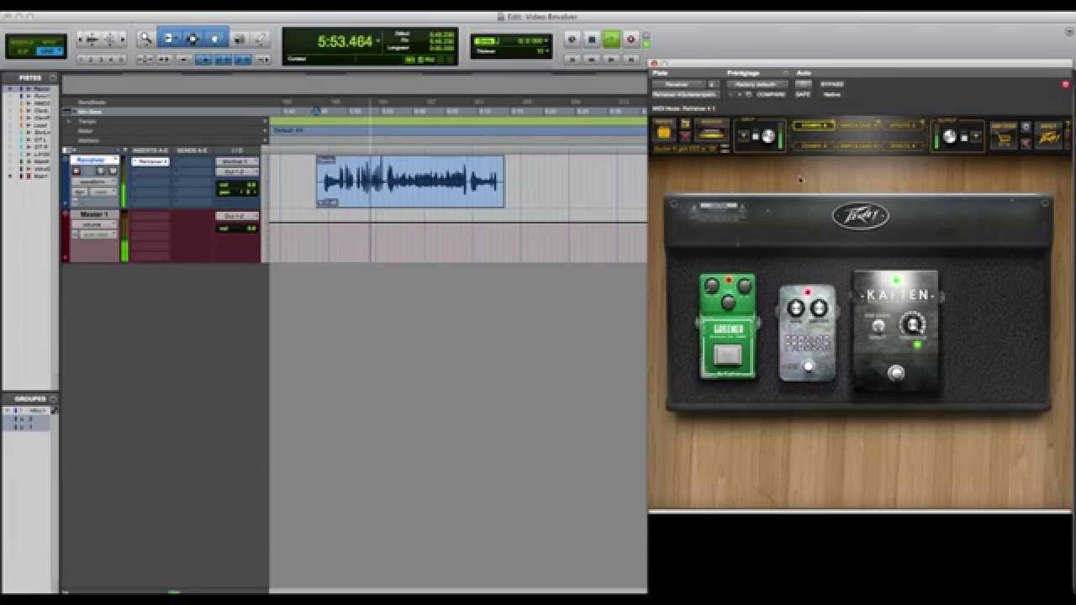Stomp the Kaiten pedal footswitch
This screenshot has height=605, width=1076.
pos(896,373)
